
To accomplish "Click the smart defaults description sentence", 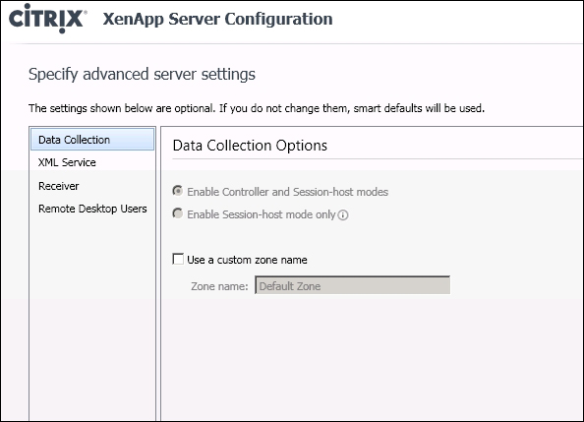I will (x=257, y=108).
